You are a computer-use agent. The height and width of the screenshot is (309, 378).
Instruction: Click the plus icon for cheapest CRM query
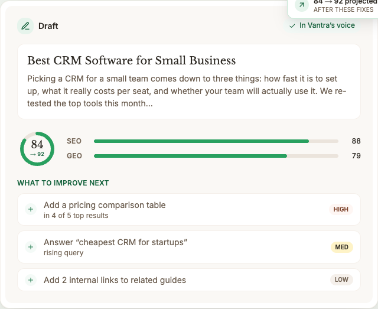pos(31,247)
